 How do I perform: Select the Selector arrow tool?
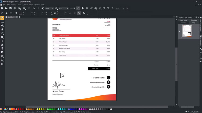(x=2, y=18)
